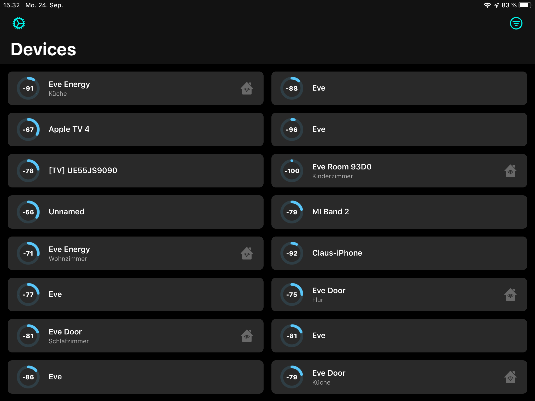The height and width of the screenshot is (401, 535).
Task: Tap HomeKit icon on Eve Energy Wohnzimmer
Action: point(247,253)
